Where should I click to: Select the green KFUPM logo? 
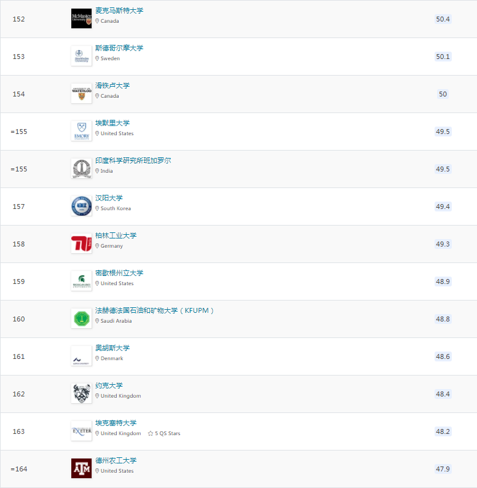[x=81, y=318]
